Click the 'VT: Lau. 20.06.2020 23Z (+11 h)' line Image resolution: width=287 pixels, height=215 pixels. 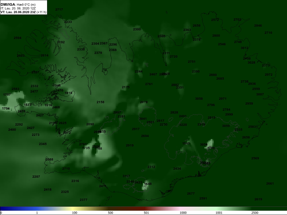[x=24, y=12]
